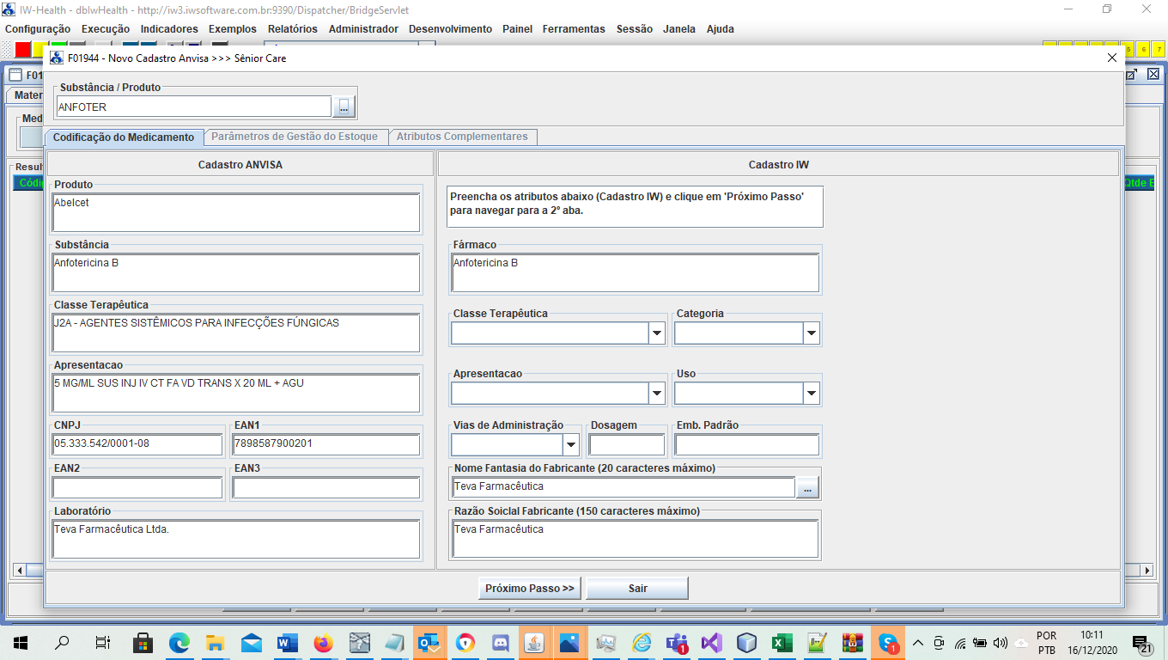Switch to Discord in the taskbar
This screenshot has width=1168, height=660.
501,642
